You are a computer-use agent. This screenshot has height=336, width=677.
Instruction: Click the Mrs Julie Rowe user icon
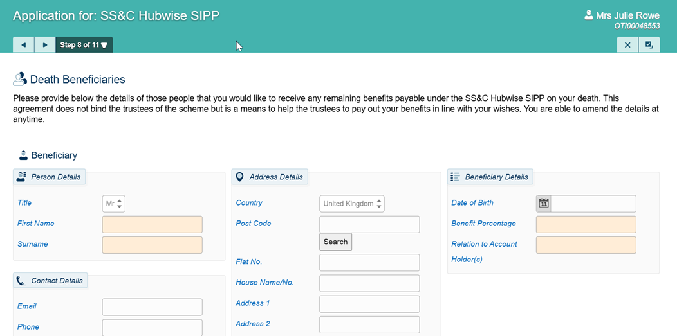click(x=588, y=15)
